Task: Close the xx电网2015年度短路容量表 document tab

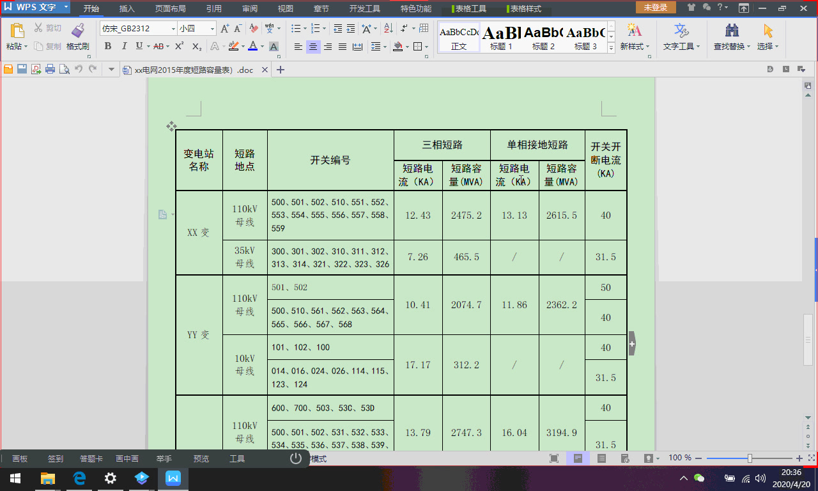Action: 265,70
